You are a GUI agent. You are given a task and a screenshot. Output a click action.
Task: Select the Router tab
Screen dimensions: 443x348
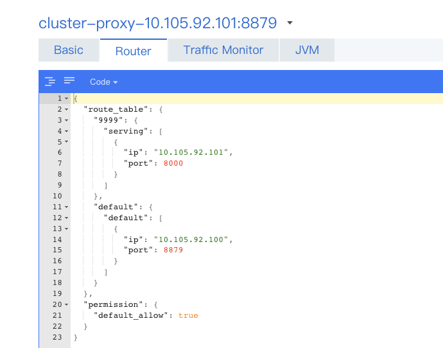pyautogui.click(x=134, y=51)
